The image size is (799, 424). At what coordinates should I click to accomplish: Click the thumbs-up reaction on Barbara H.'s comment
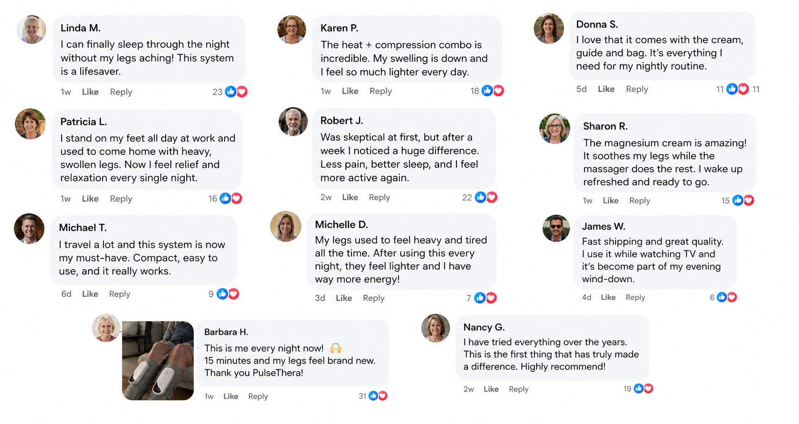[373, 396]
